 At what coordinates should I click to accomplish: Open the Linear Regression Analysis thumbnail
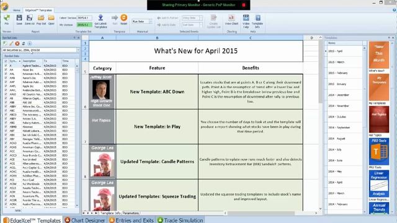[x=379, y=183]
